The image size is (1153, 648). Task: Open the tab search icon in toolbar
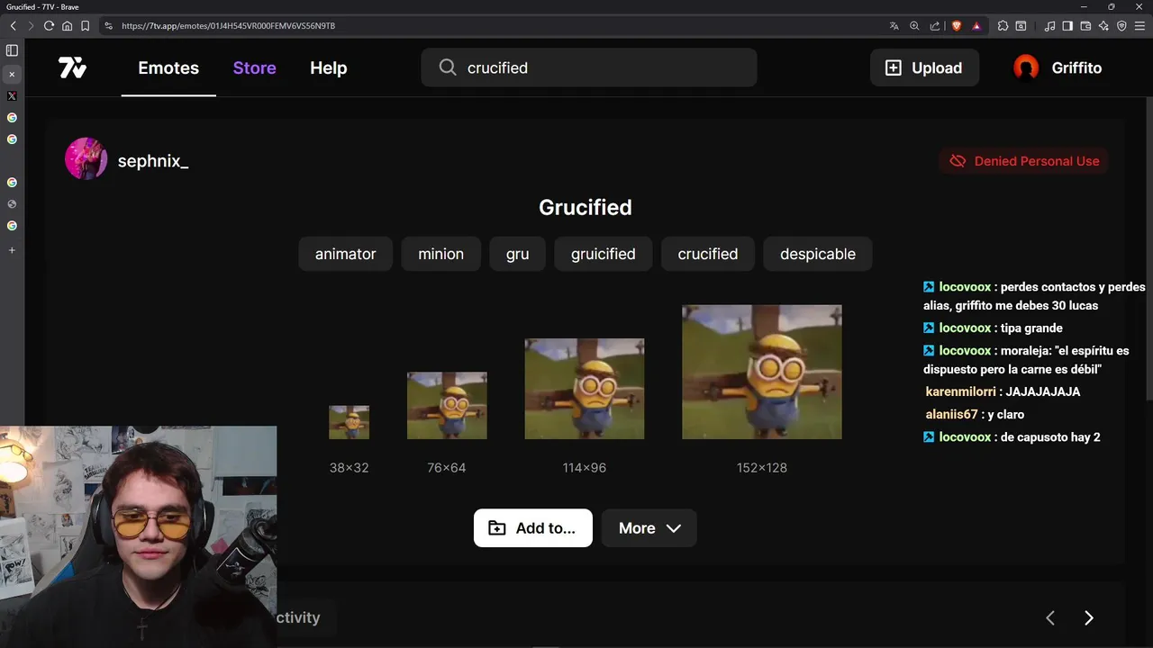click(1021, 26)
